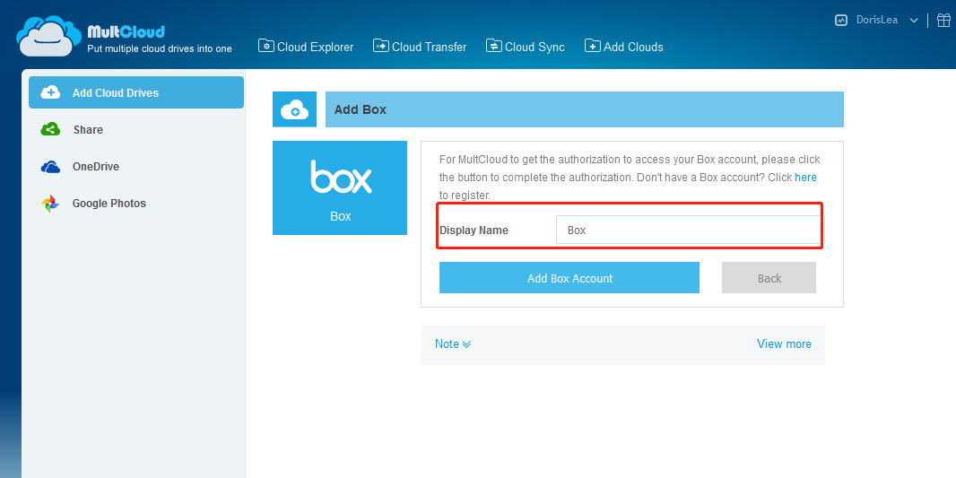
Task: Click the green Share icon
Action: point(50,129)
